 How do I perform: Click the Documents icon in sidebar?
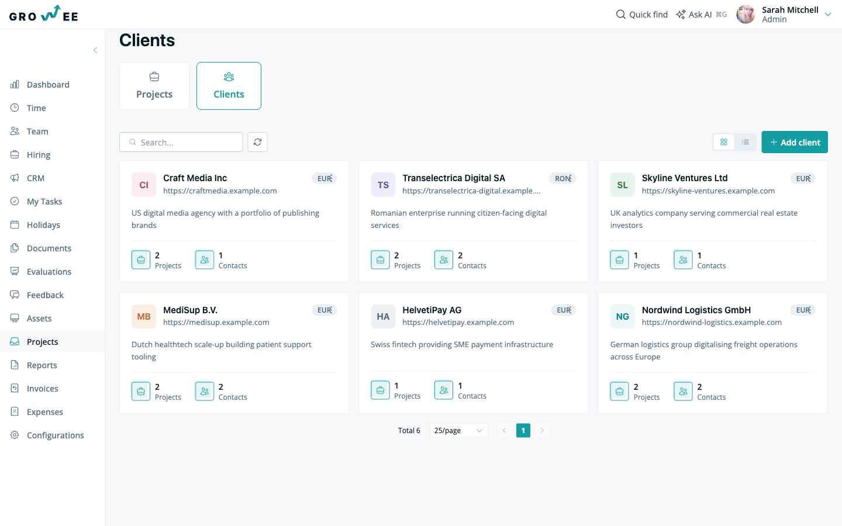(15, 248)
